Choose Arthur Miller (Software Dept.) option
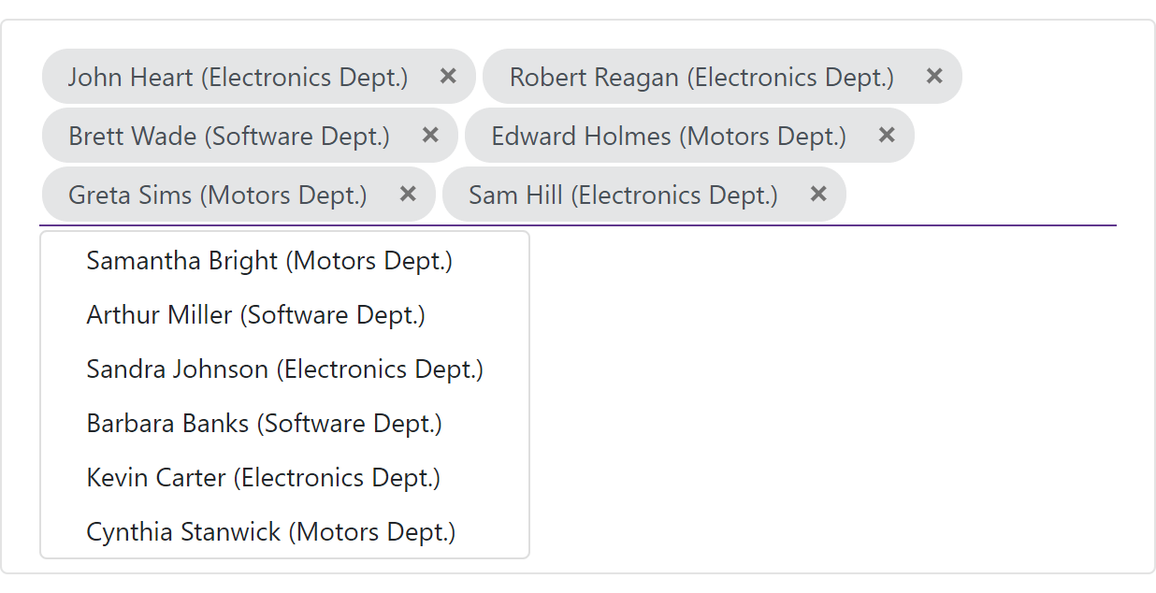Screen dimensions: 1156x593 point(255,315)
